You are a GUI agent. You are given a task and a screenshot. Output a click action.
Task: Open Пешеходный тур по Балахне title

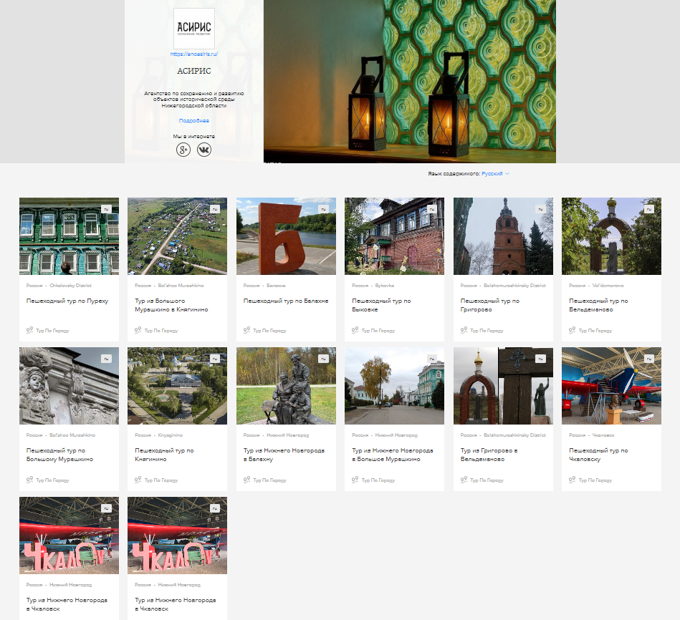286,301
